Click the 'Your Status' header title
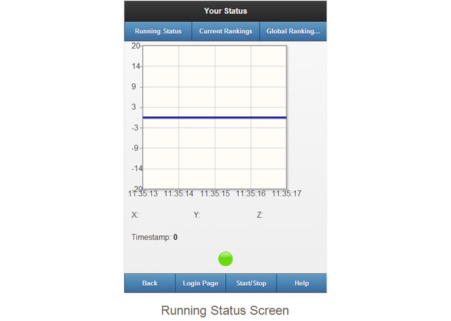The image size is (451, 321). 226,11
